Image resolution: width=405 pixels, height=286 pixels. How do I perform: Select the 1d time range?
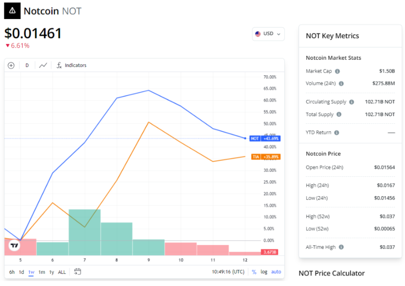[21, 272]
